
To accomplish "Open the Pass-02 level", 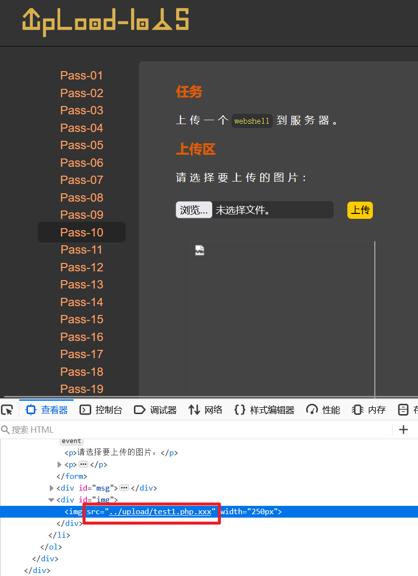I will tap(81, 93).
